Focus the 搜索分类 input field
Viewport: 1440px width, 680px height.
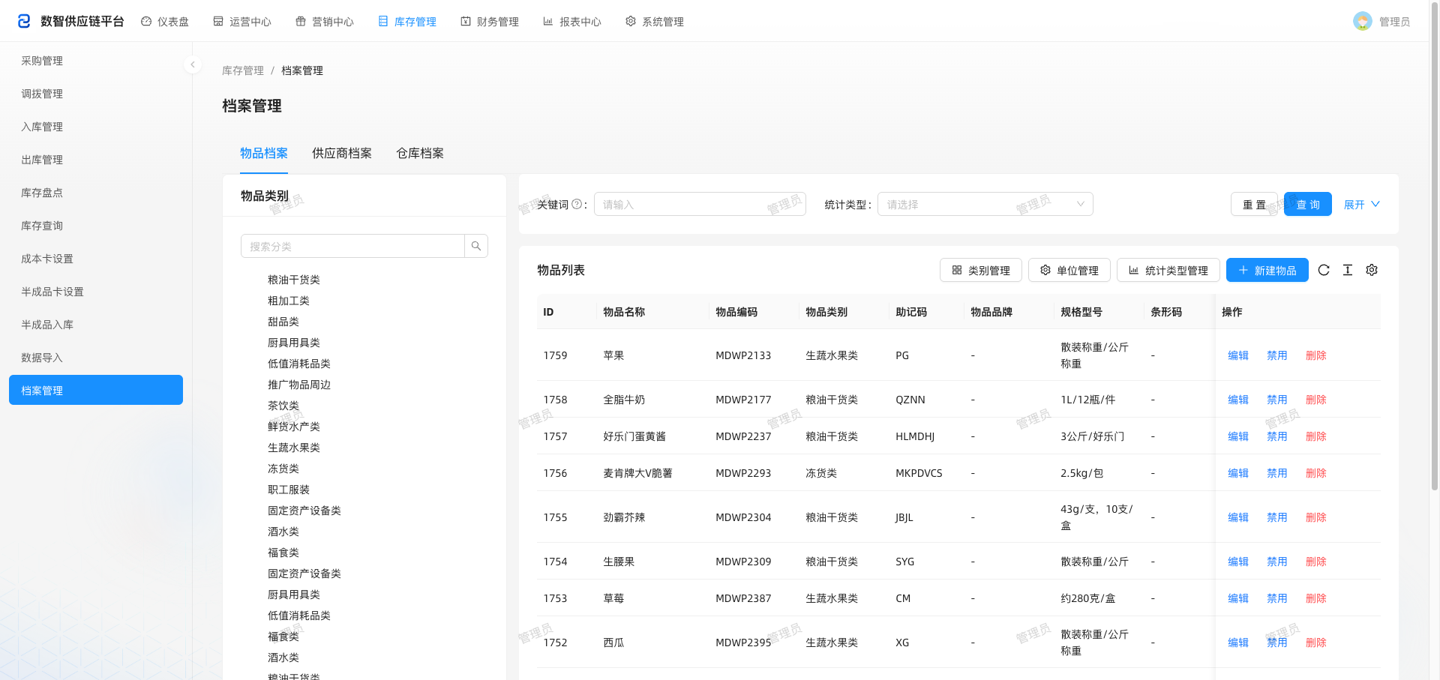(x=352, y=246)
